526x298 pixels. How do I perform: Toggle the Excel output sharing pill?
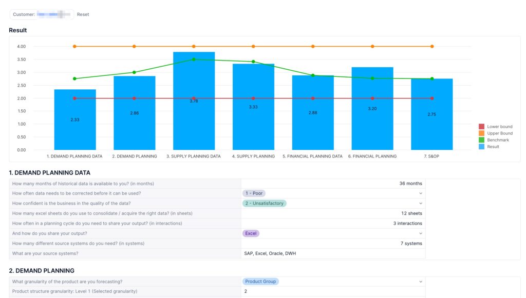coord(251,233)
